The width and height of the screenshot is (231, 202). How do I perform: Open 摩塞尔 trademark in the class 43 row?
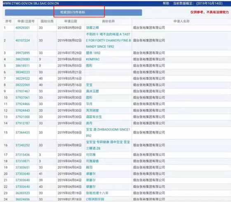91,187
